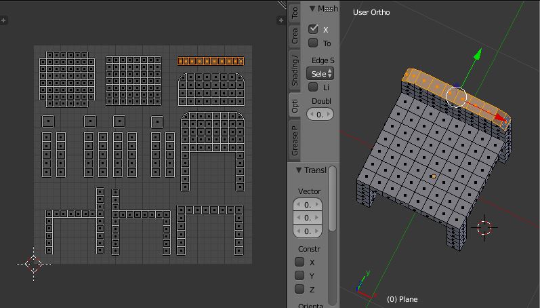Screen dimensions: 540x308
Task: Click the blue Z-axis manipulator handle
Action: point(457,85)
